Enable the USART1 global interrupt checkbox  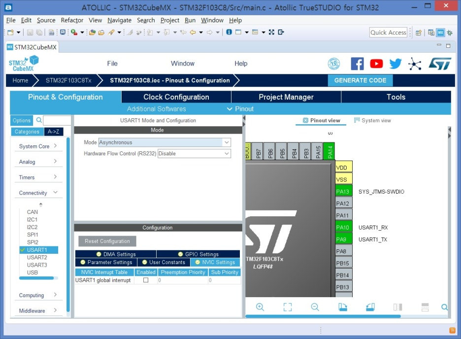(146, 280)
